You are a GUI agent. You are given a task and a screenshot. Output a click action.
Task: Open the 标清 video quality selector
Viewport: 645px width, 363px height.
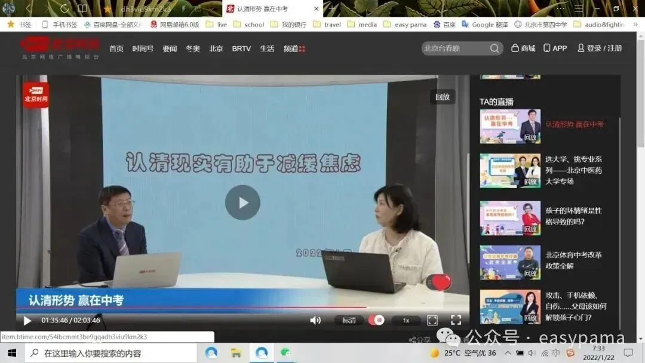click(x=348, y=321)
